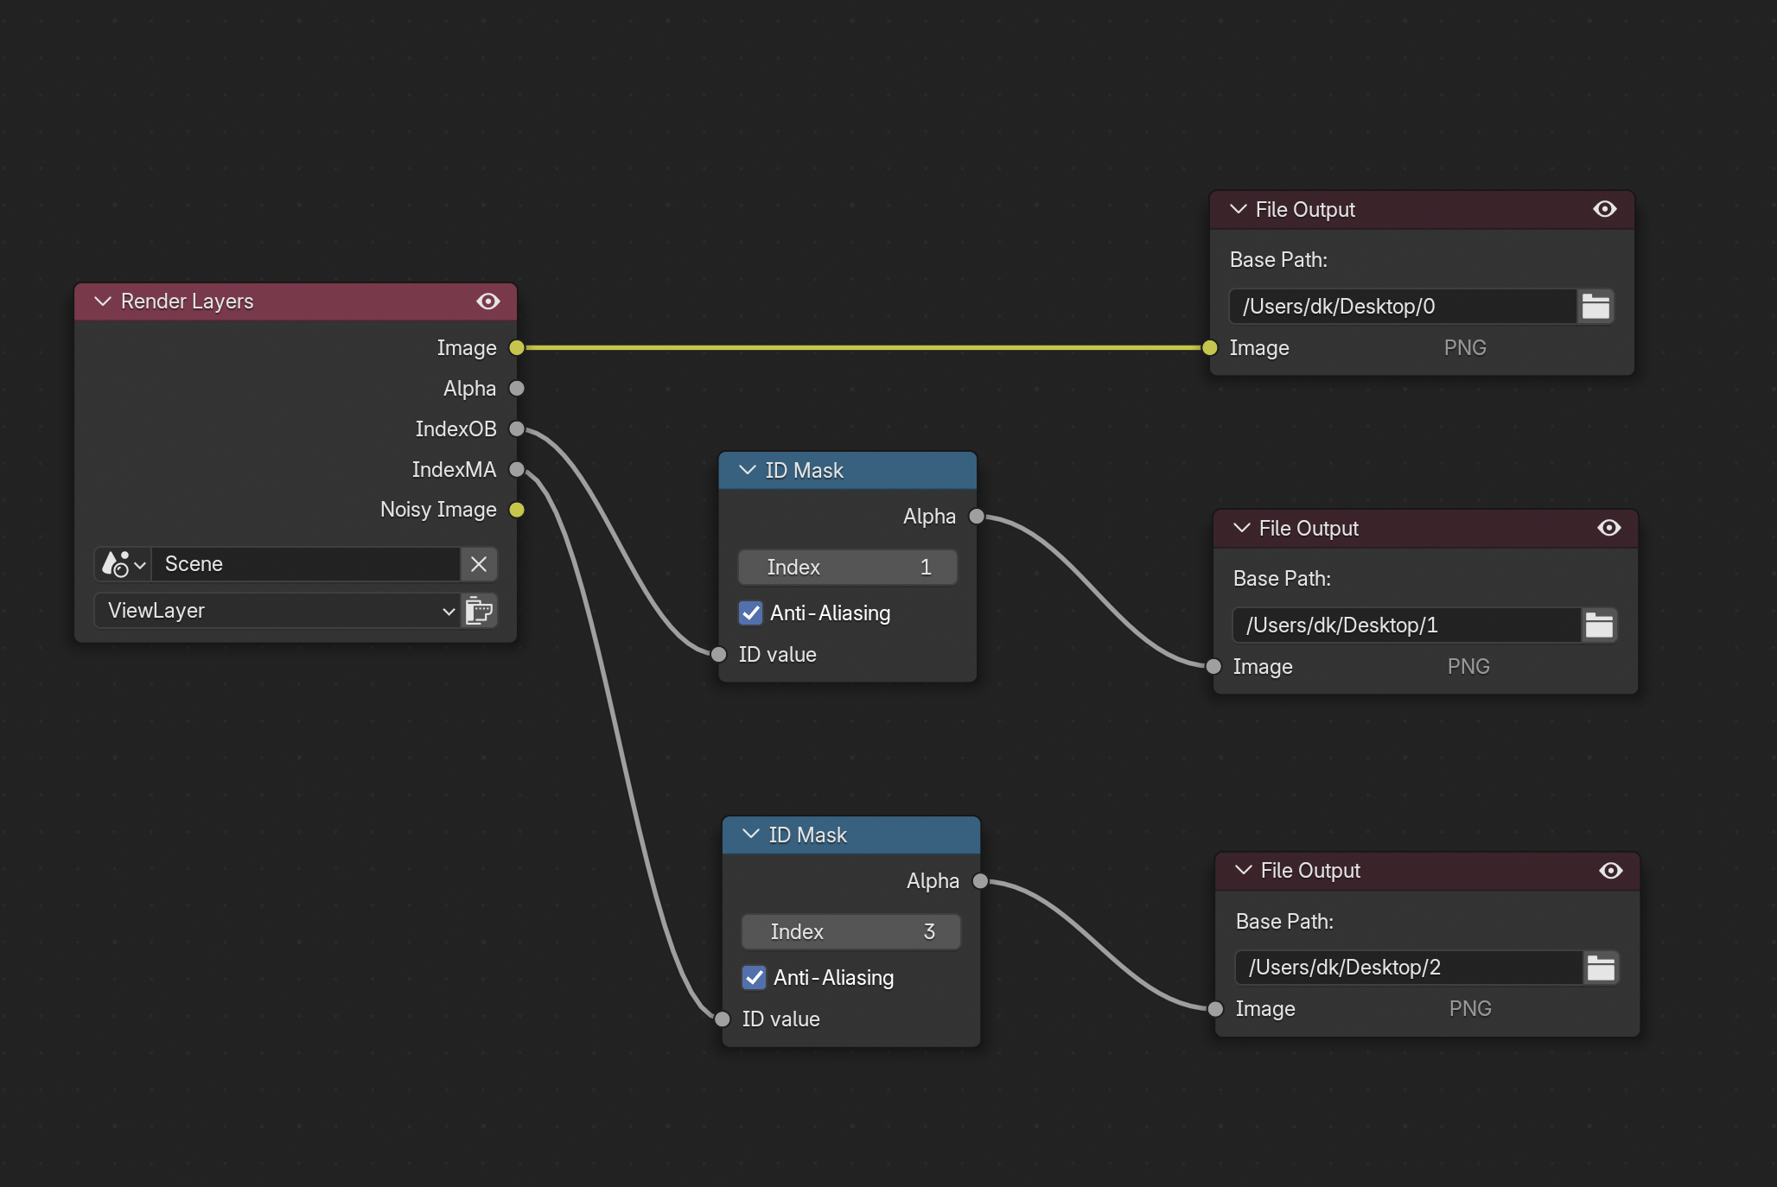The height and width of the screenshot is (1187, 1777).
Task: Open folder browser for /Users/dk/Desktop/2 path
Action: 1601,968
